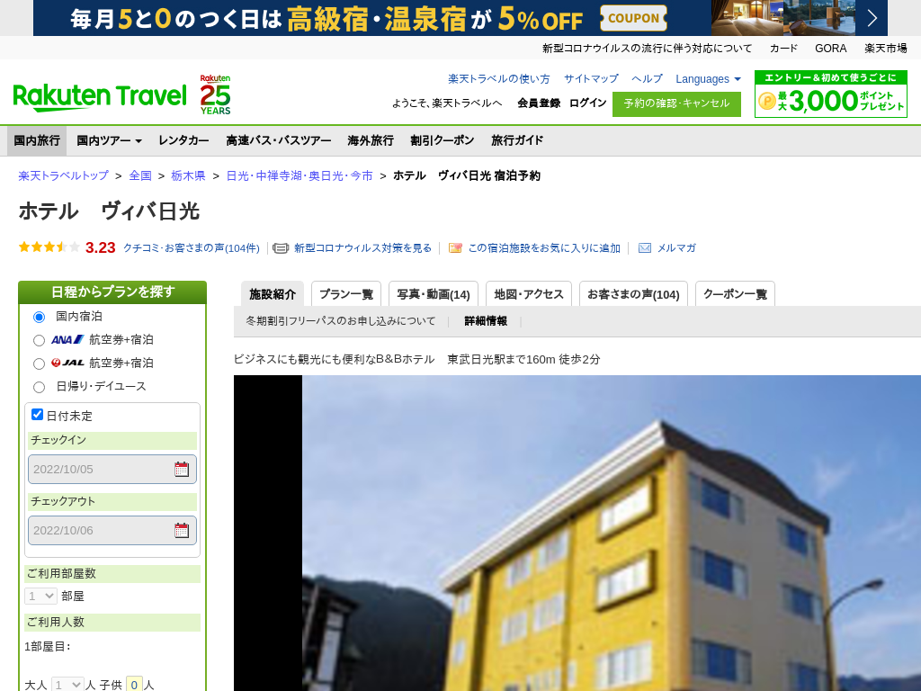Screen dimensions: 921x691
Task: Click 新型コロナウィルス対策を見る link
Action: (362, 248)
